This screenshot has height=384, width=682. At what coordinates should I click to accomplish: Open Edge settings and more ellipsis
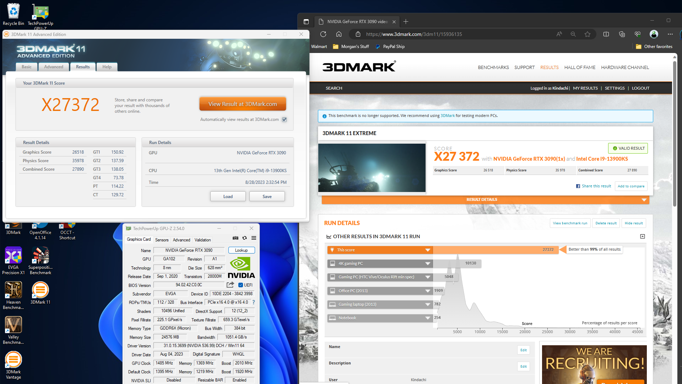670,34
